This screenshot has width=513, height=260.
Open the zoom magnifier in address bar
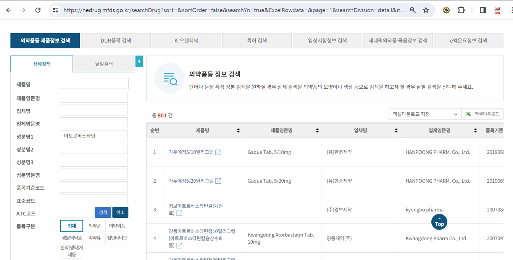coord(413,10)
